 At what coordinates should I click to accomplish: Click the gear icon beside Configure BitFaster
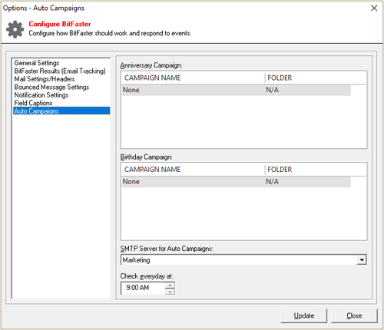(15, 29)
